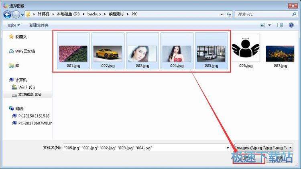Expand the arrow after 计算机 in breadcrumb
301x169 pixels.
[53, 14]
